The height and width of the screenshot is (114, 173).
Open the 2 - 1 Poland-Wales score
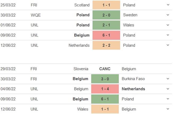click(x=106, y=25)
